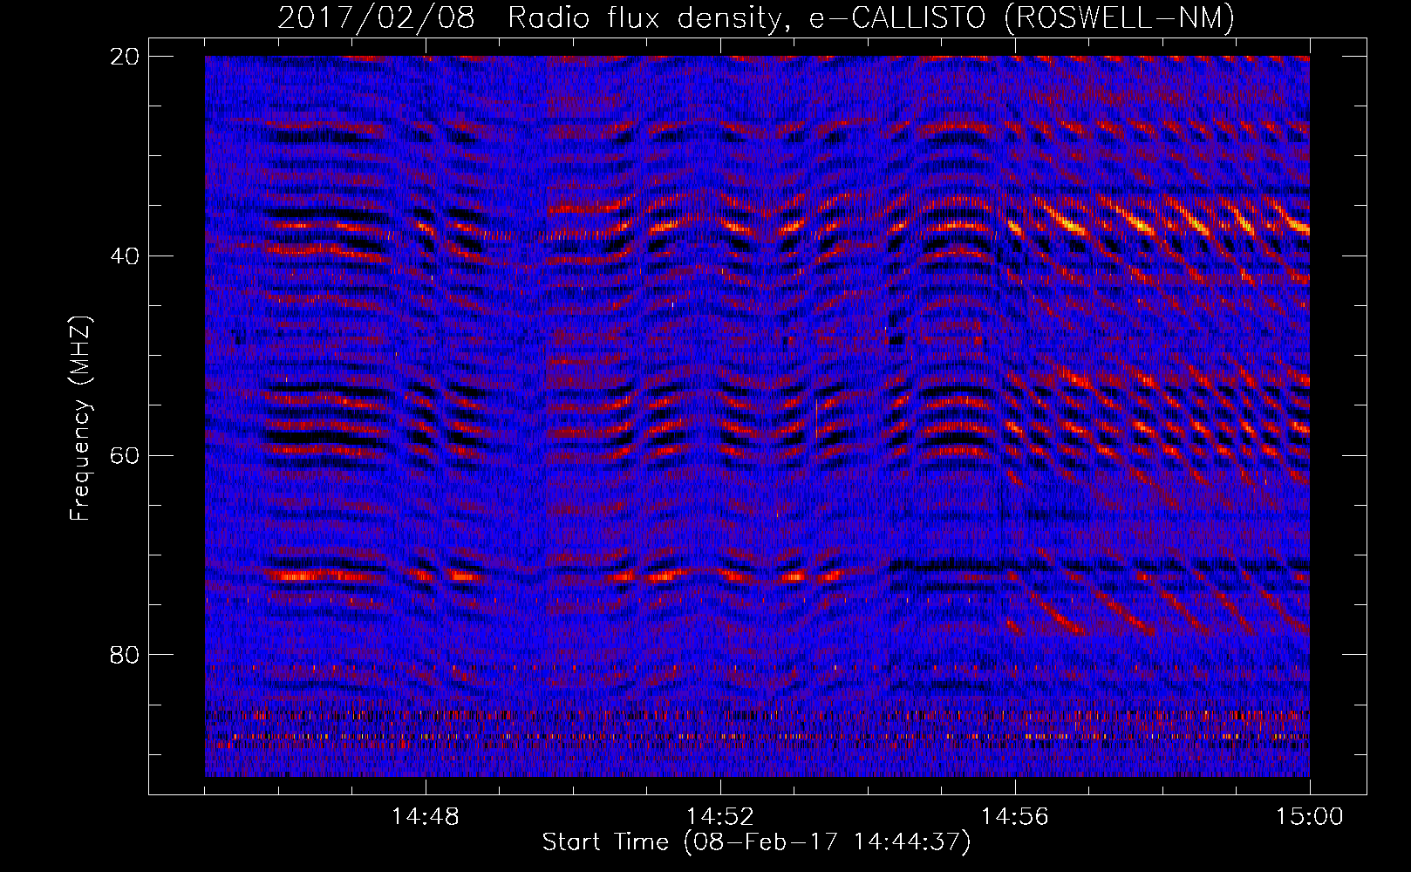Click the '60' frequency tick label
Image resolution: width=1411 pixels, height=872 pixels.
[126, 455]
